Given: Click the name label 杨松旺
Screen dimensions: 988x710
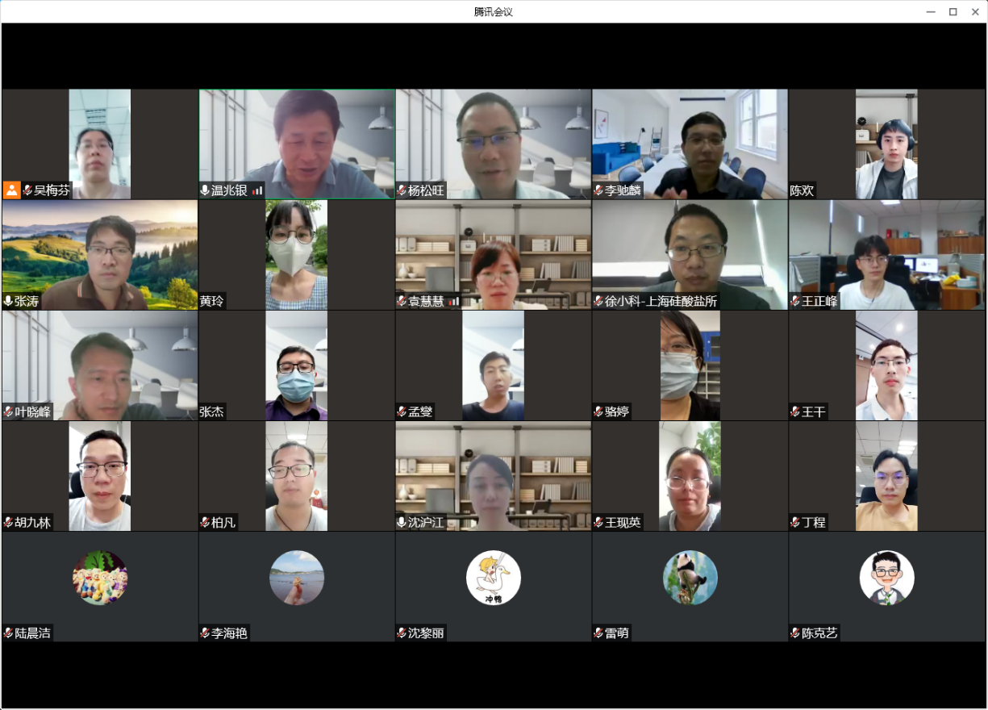Looking at the screenshot, I should tap(426, 191).
